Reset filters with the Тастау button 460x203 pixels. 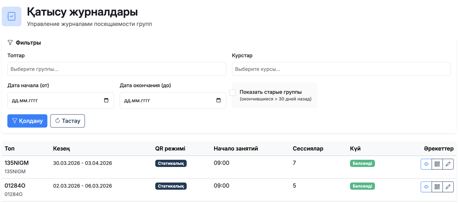pyautogui.click(x=67, y=121)
